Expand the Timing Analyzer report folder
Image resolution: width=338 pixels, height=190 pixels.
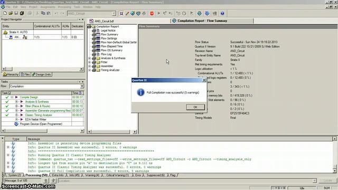[89, 70]
